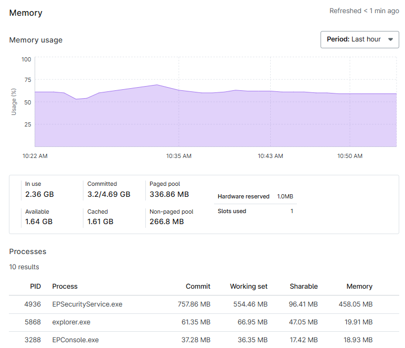Click the 10 results count label

24,267
